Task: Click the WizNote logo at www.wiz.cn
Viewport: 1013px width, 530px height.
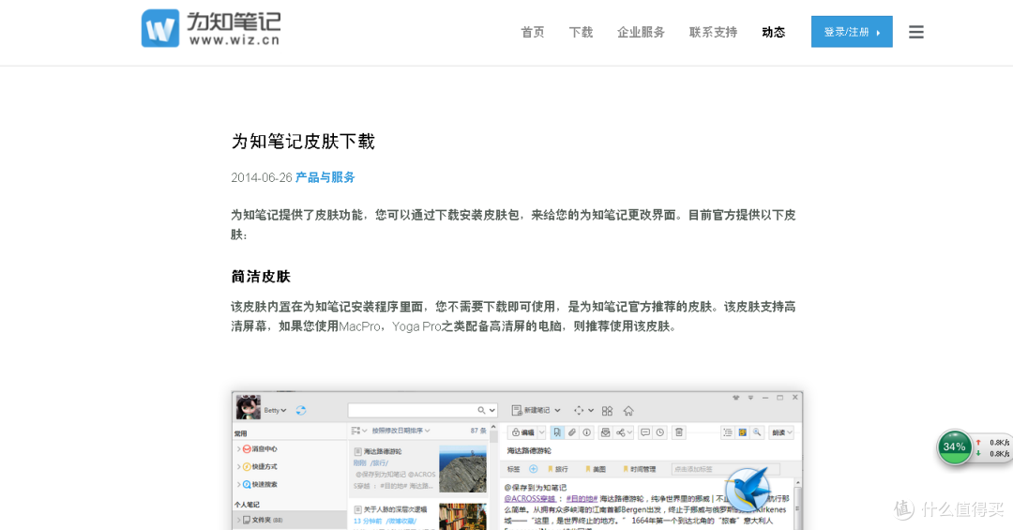Action: [x=211, y=28]
